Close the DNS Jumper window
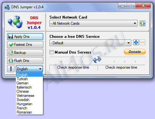The height and width of the screenshot is (119, 155). point(143,5)
